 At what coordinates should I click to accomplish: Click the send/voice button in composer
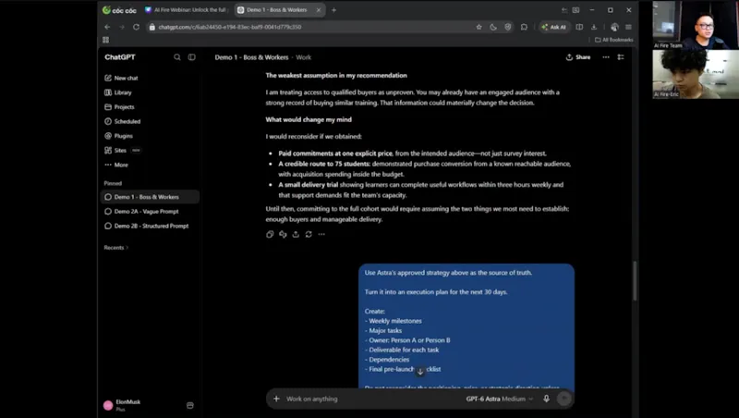point(563,399)
